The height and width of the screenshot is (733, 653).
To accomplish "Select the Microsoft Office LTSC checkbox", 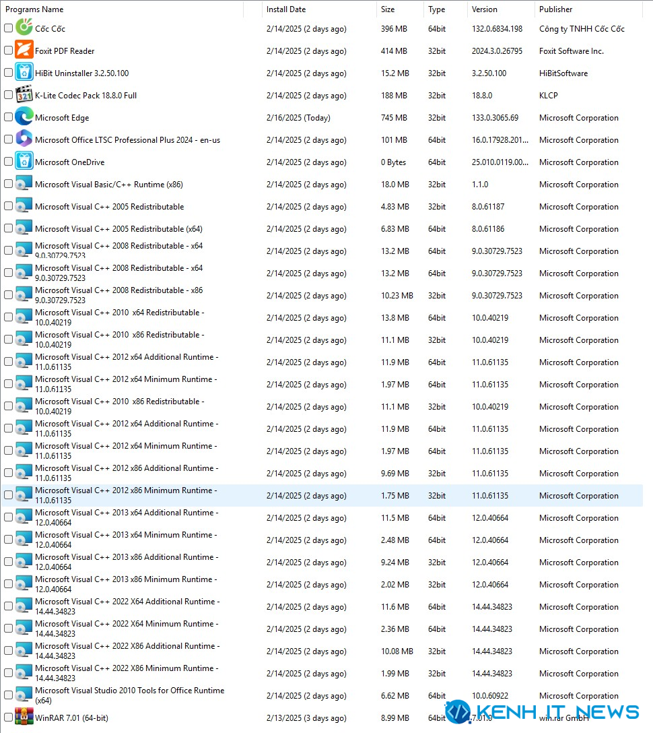I will (8, 139).
